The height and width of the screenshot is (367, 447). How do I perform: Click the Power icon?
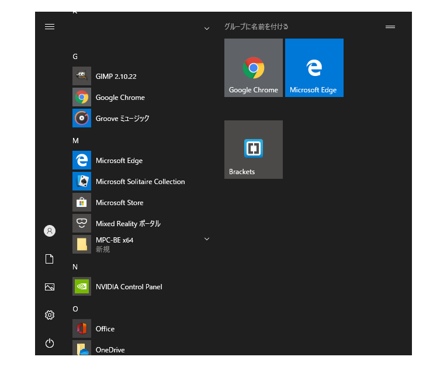pos(50,343)
